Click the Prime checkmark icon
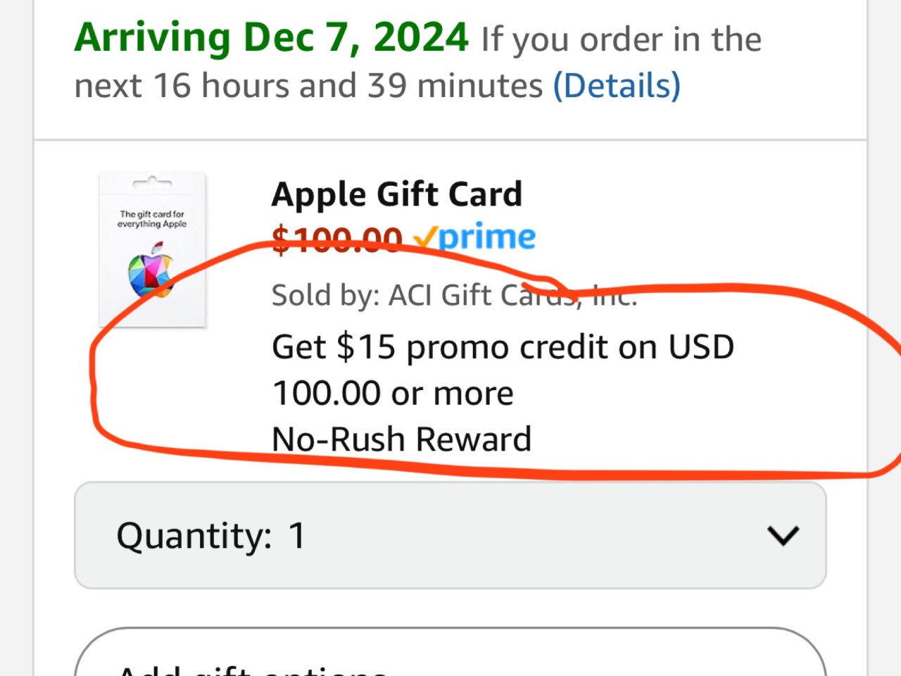Screen dimensions: 901x676 coord(424,239)
